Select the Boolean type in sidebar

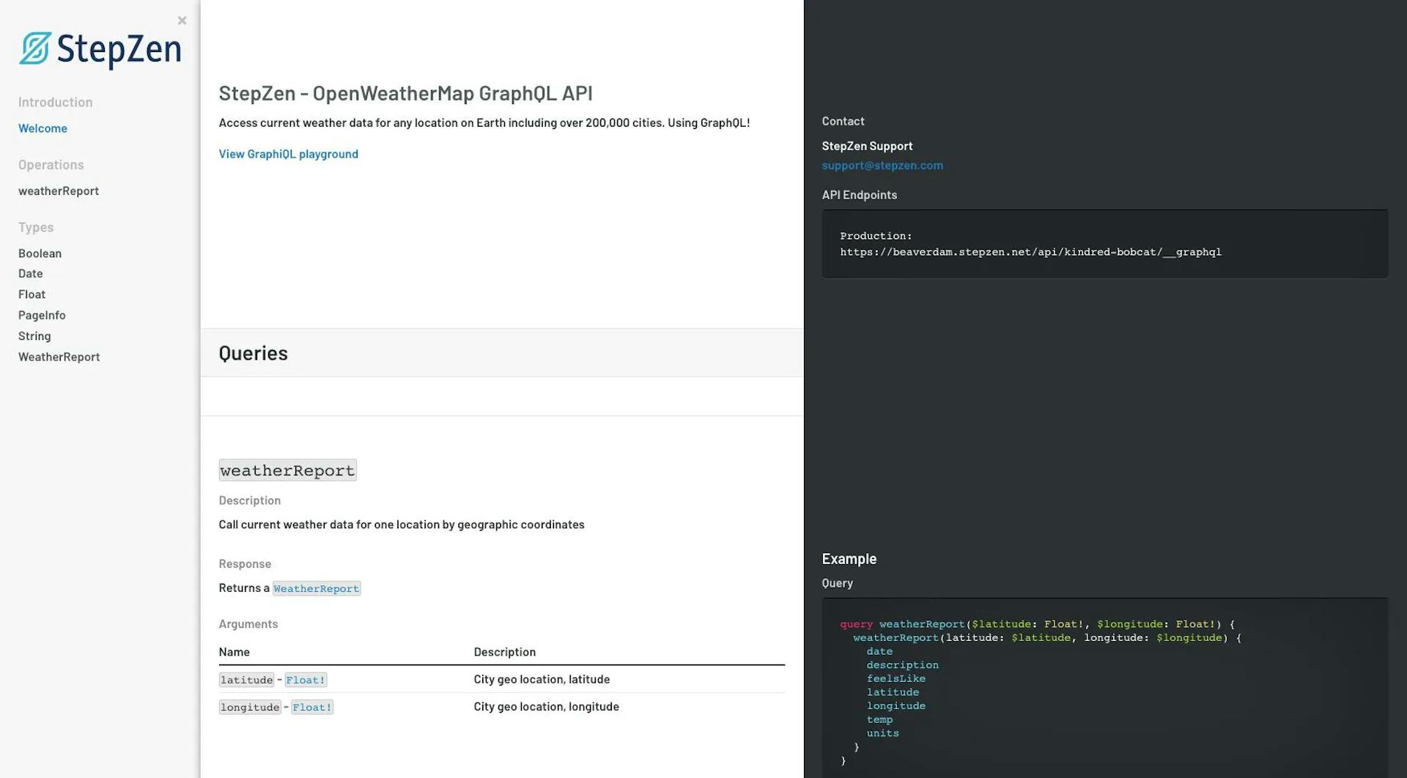[40, 253]
